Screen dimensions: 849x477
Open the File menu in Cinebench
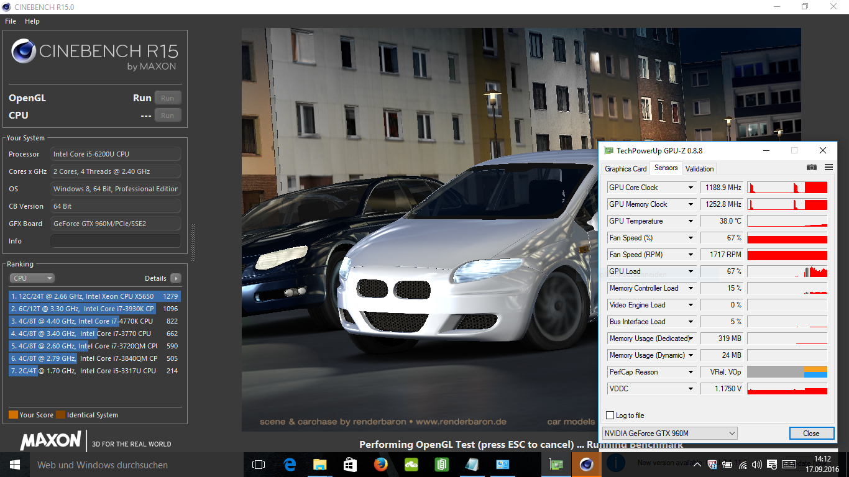click(x=11, y=21)
